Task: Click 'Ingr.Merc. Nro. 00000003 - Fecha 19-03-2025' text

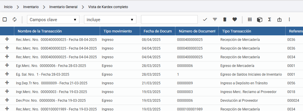Action: point(51,92)
